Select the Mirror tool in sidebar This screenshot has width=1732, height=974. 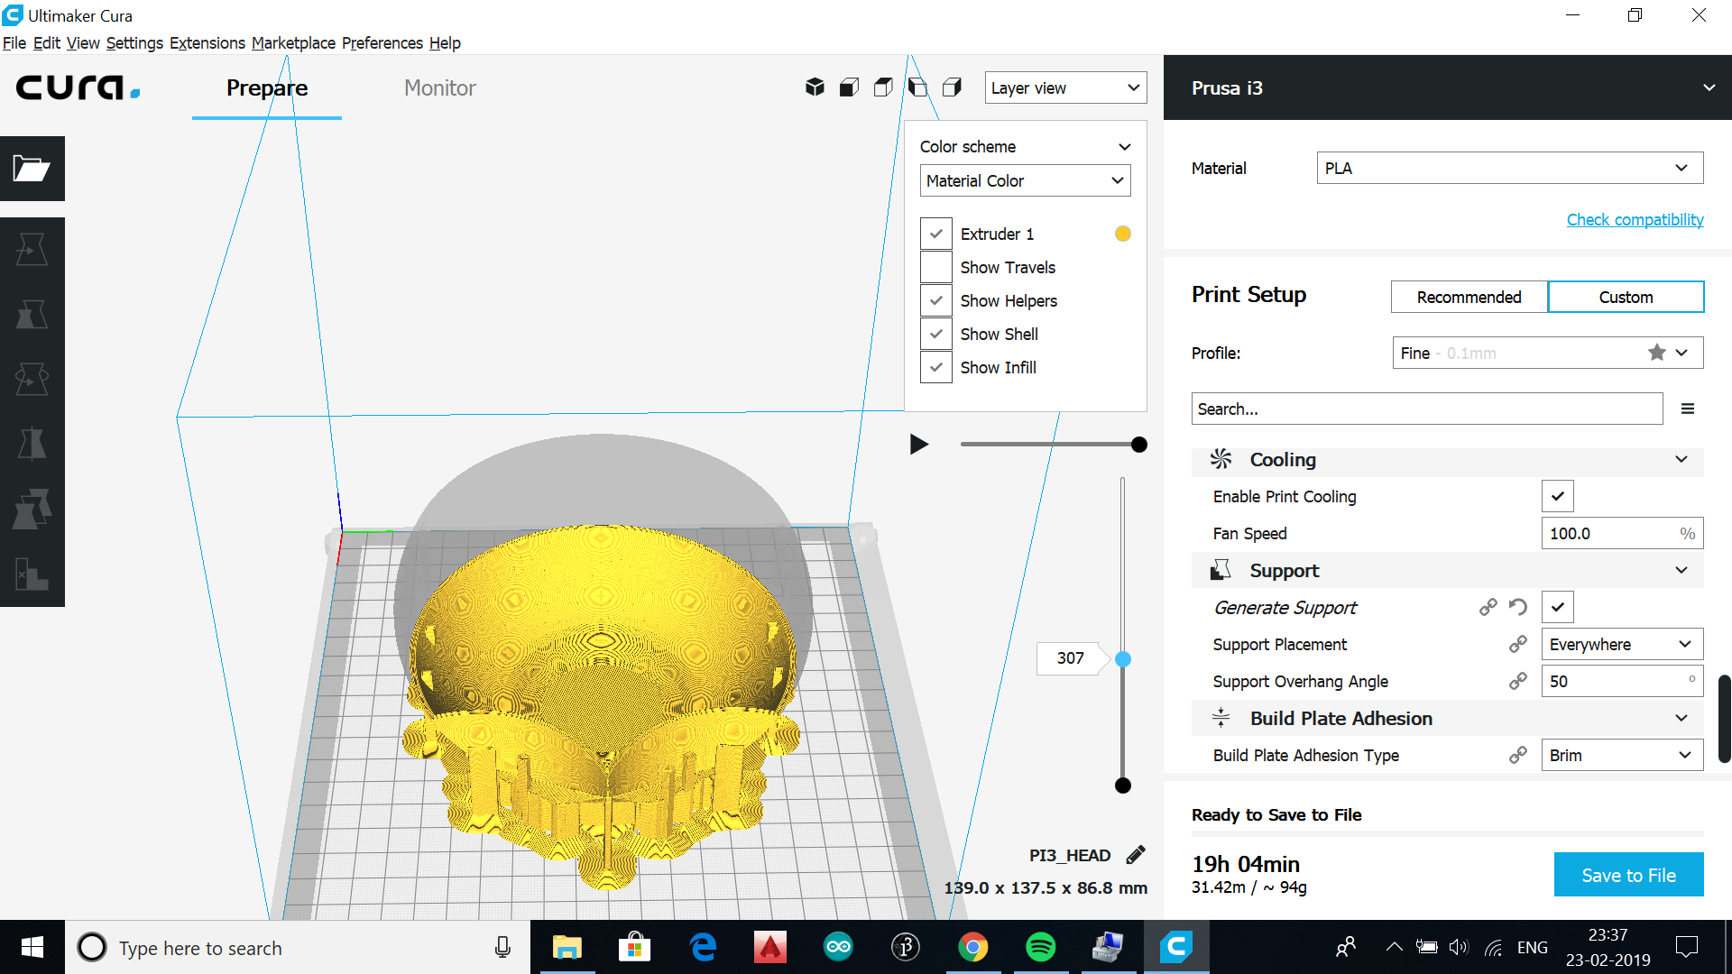[x=32, y=444]
